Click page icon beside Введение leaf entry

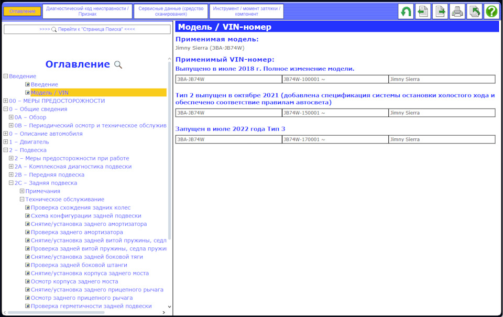coord(28,84)
